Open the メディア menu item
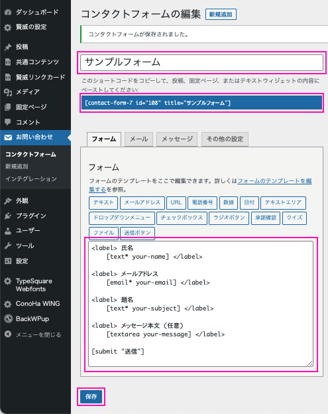This screenshot has height=414, width=328. coord(35,92)
